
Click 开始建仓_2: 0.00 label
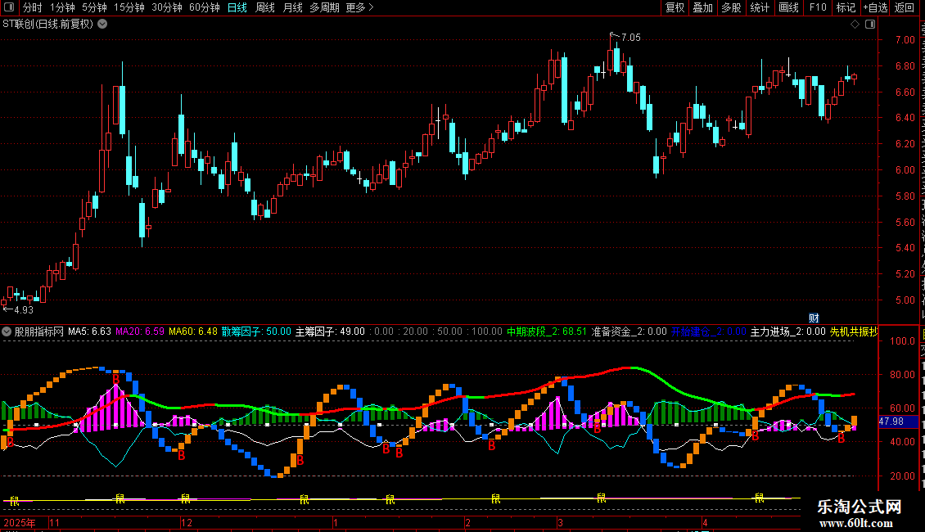coord(709,331)
